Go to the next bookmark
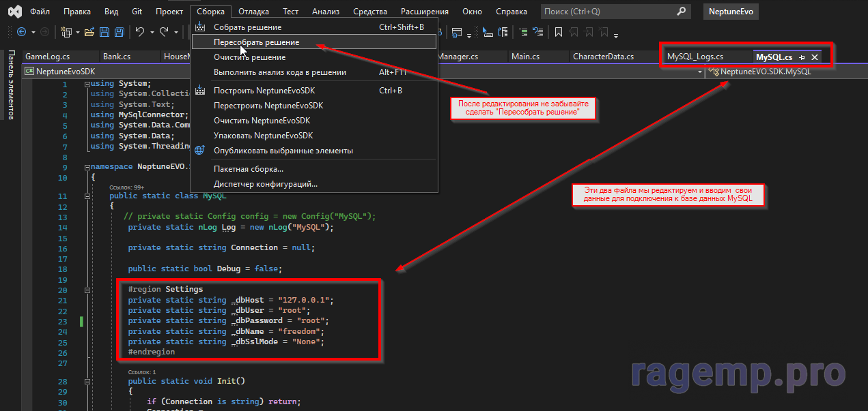 coord(588,32)
